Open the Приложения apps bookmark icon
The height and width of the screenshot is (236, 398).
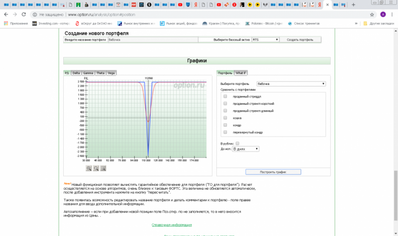pyautogui.click(x=6, y=23)
